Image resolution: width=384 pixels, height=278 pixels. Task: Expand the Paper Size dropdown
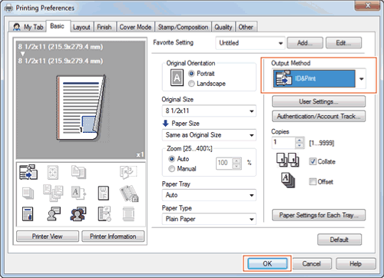point(209,135)
